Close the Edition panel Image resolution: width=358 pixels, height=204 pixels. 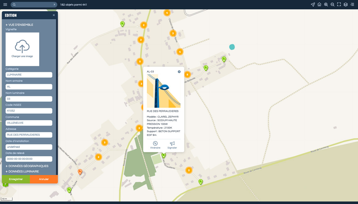coord(54,15)
